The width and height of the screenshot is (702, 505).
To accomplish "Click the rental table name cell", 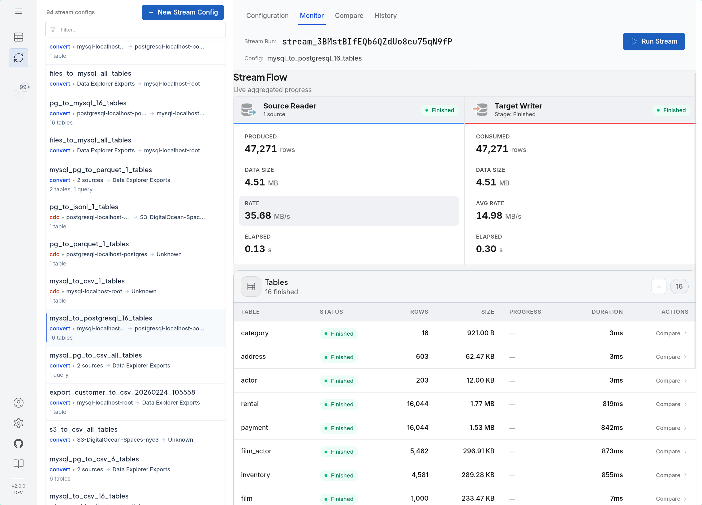I will click(x=249, y=404).
